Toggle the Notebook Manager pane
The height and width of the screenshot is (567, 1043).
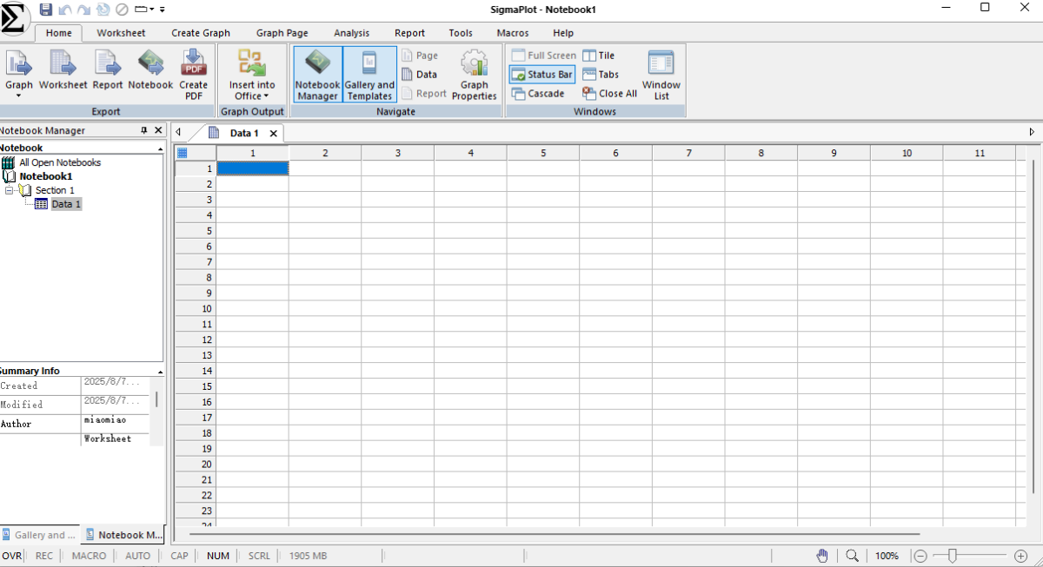317,75
